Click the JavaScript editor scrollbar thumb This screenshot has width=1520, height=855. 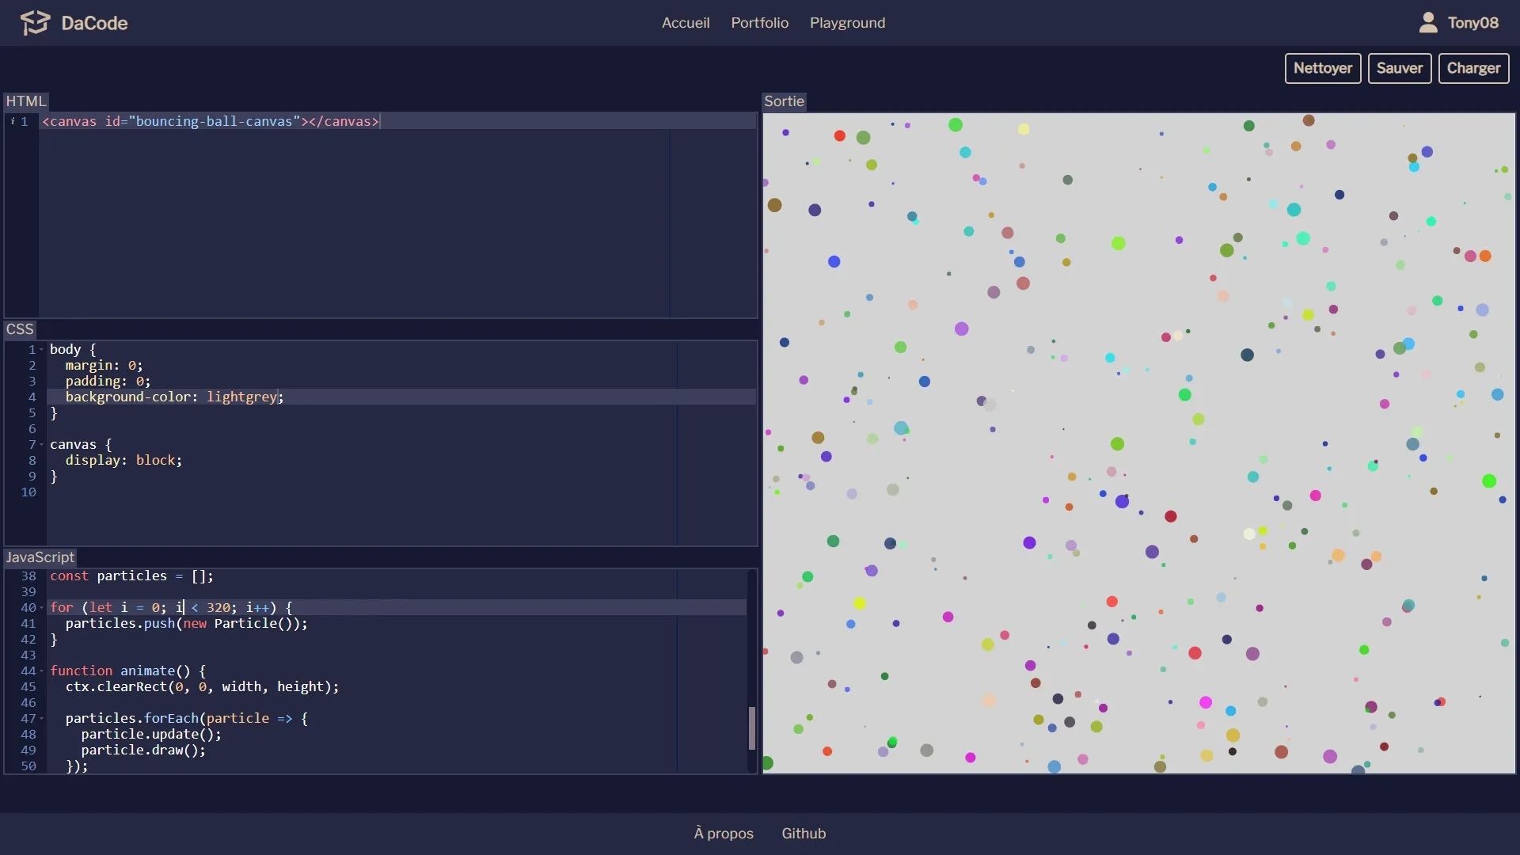[752, 728]
